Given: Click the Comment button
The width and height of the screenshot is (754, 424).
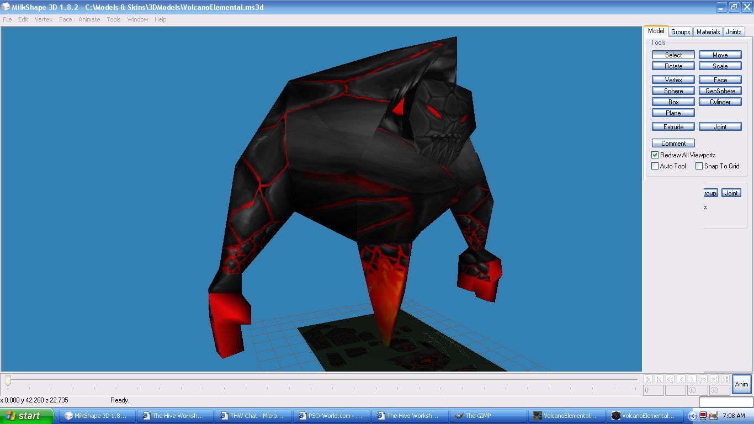Looking at the screenshot, I should coord(673,144).
